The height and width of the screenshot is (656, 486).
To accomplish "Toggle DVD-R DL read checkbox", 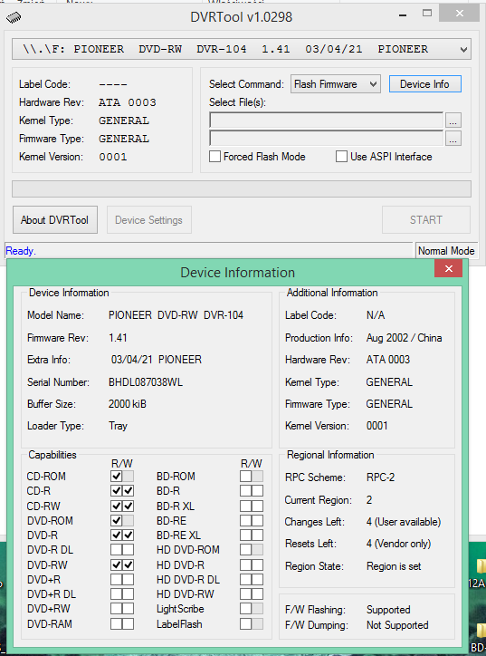I will click(x=116, y=550).
